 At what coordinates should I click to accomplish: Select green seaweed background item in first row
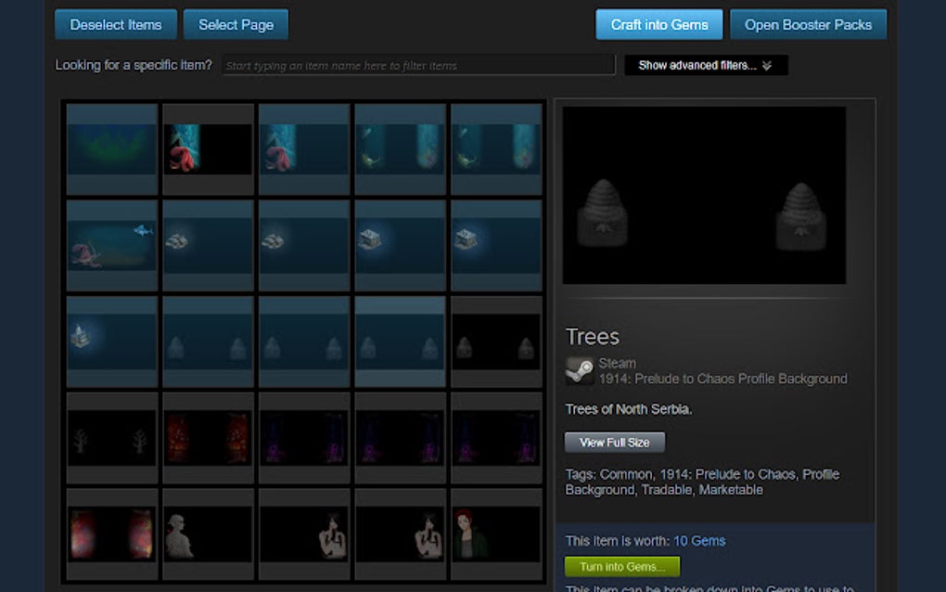(x=112, y=149)
